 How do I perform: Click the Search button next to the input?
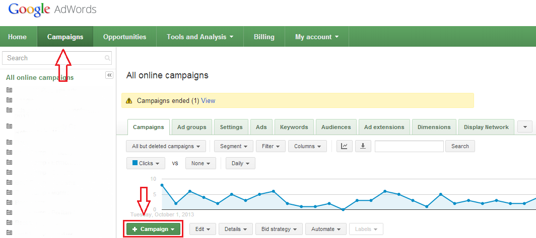pos(460,146)
